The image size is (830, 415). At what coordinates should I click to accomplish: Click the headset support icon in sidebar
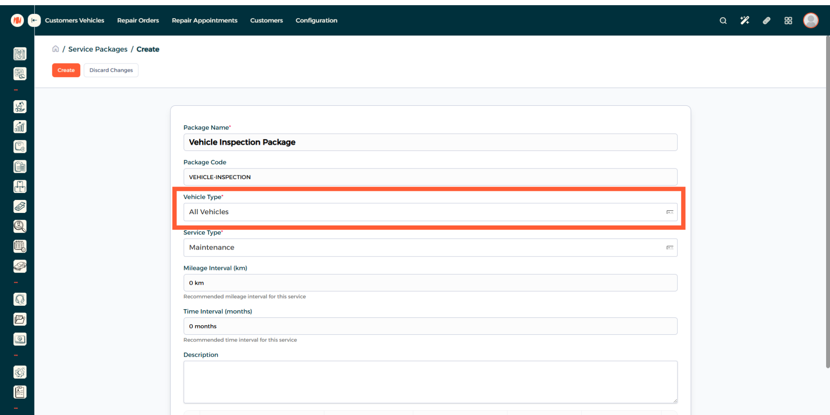tap(20, 299)
